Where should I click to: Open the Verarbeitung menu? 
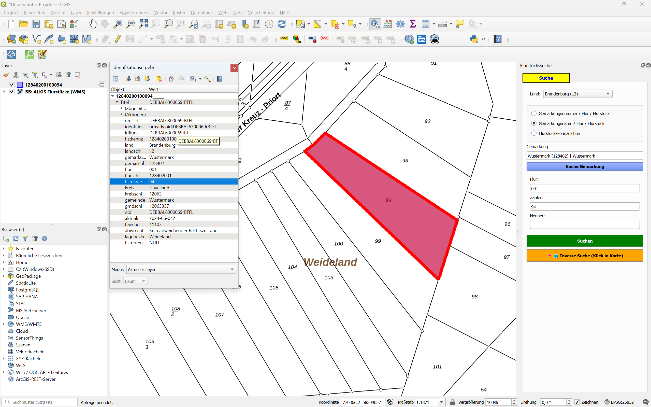261,13
